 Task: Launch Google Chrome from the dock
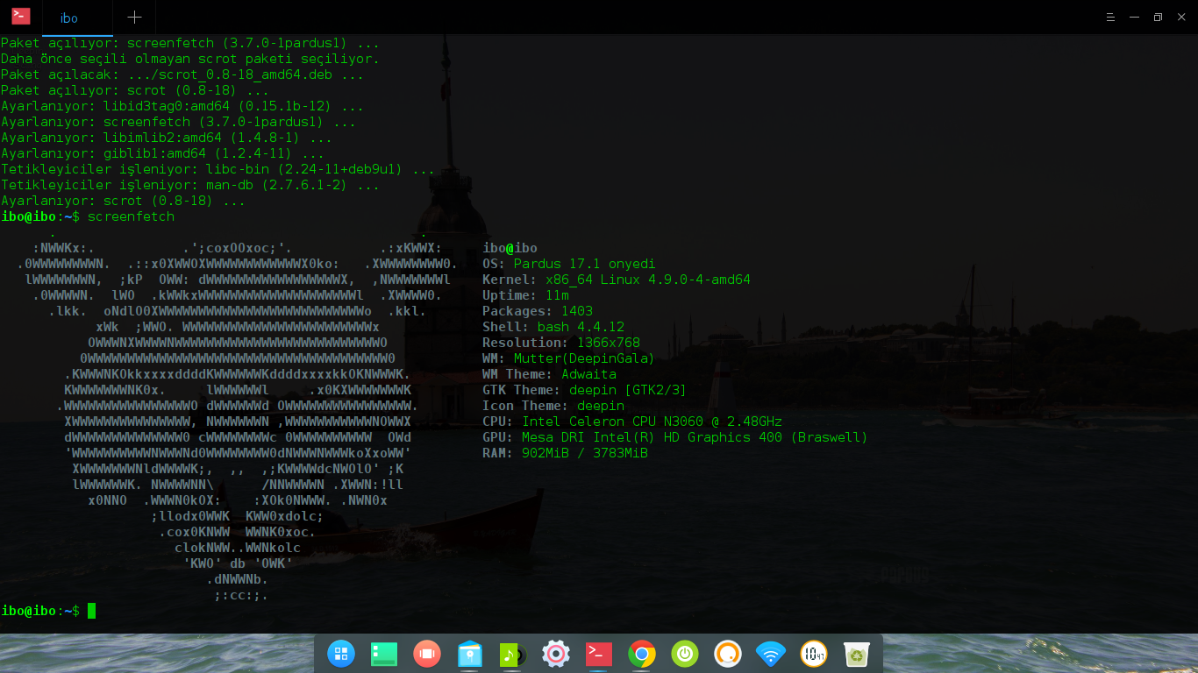642,654
